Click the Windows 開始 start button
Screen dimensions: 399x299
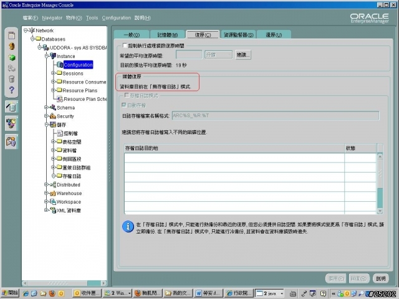(x=11, y=293)
